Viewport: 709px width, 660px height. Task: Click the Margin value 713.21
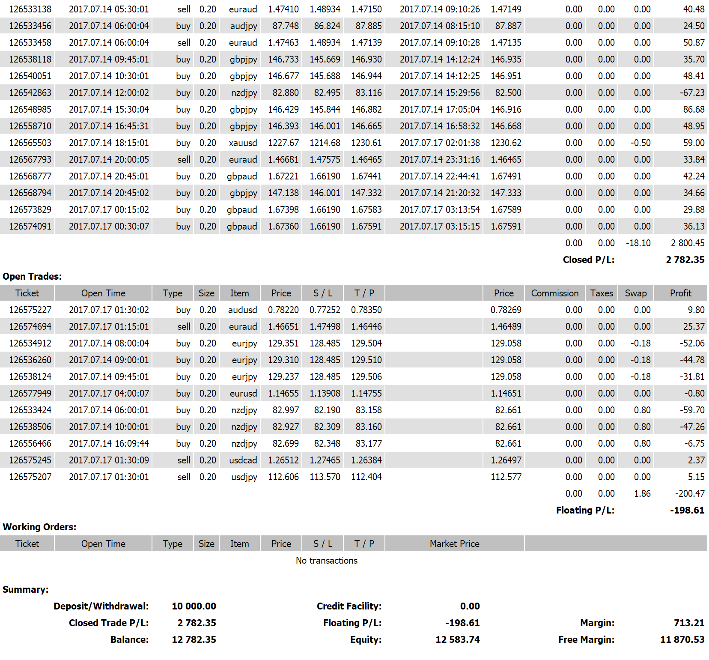689,623
